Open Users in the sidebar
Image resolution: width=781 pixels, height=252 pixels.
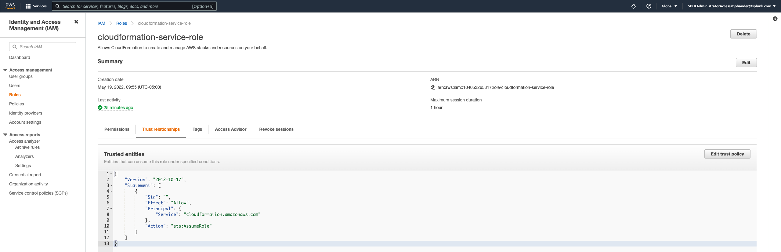(15, 86)
